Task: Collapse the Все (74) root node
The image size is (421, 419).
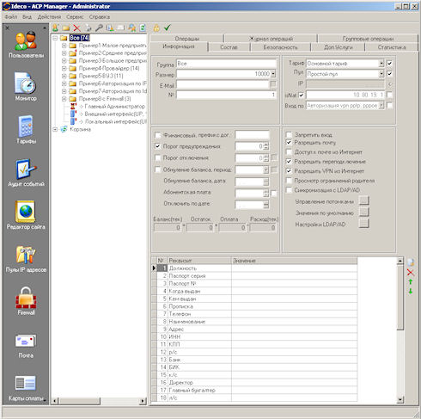Action: (55, 38)
